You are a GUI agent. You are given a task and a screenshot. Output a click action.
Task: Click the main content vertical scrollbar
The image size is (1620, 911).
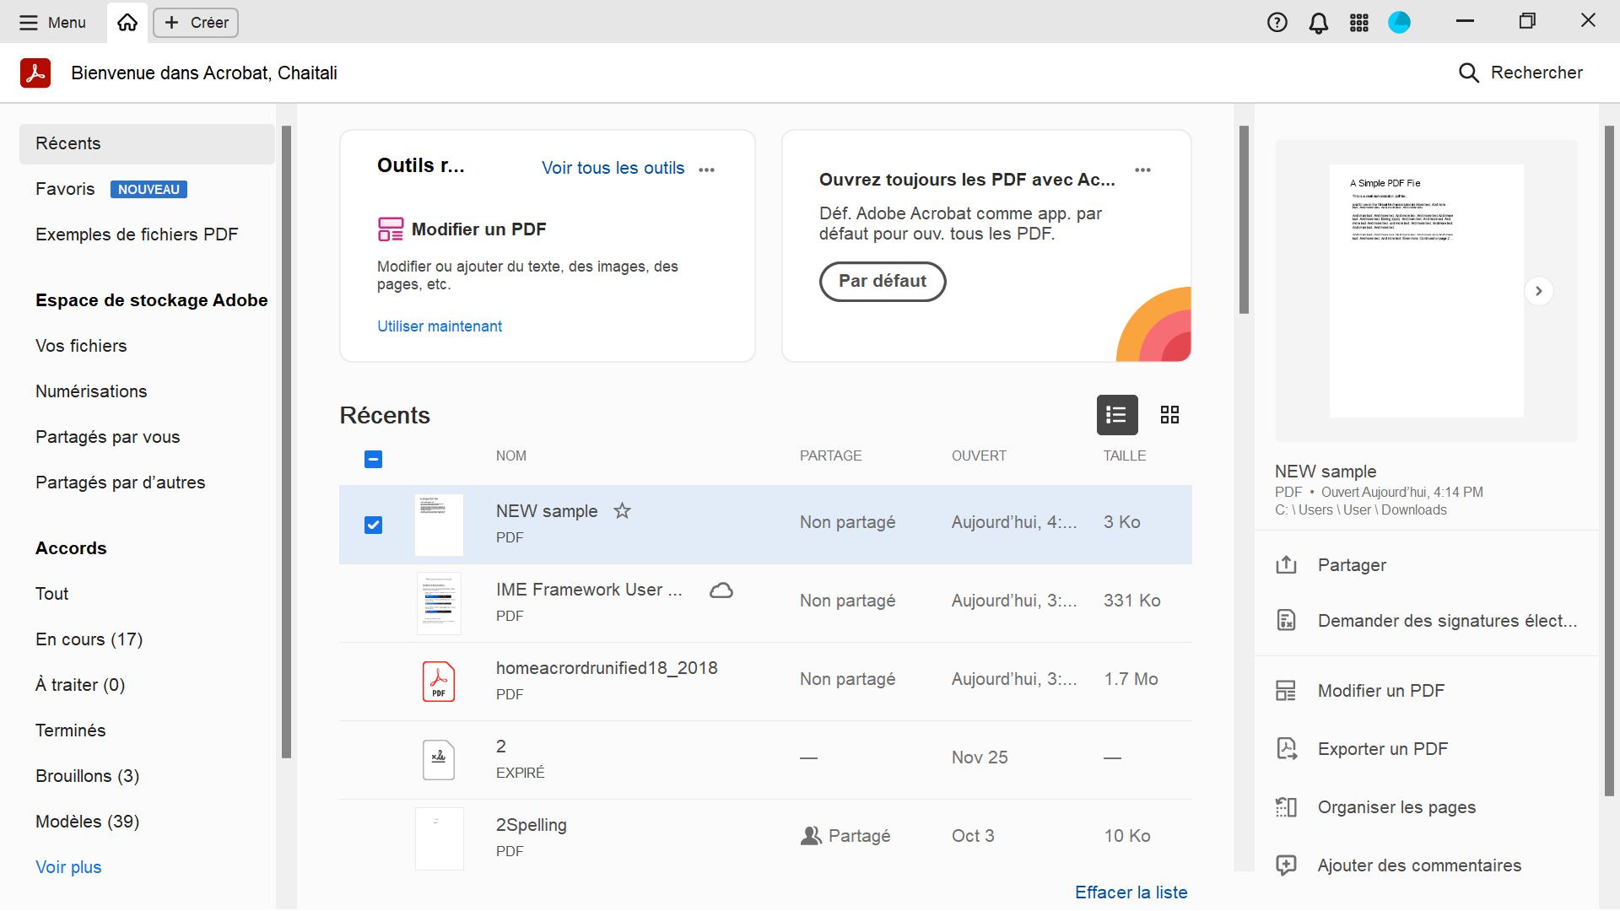[x=1243, y=219]
